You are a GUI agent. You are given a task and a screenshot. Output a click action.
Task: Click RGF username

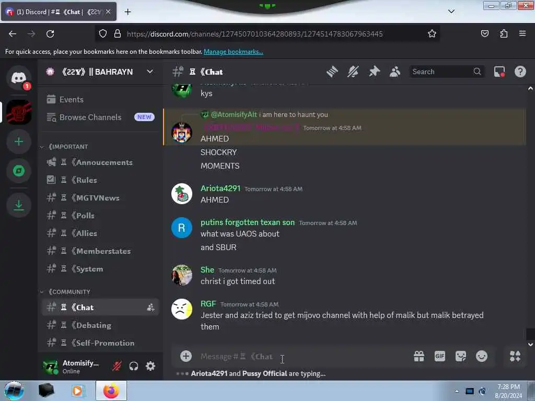pos(208,304)
